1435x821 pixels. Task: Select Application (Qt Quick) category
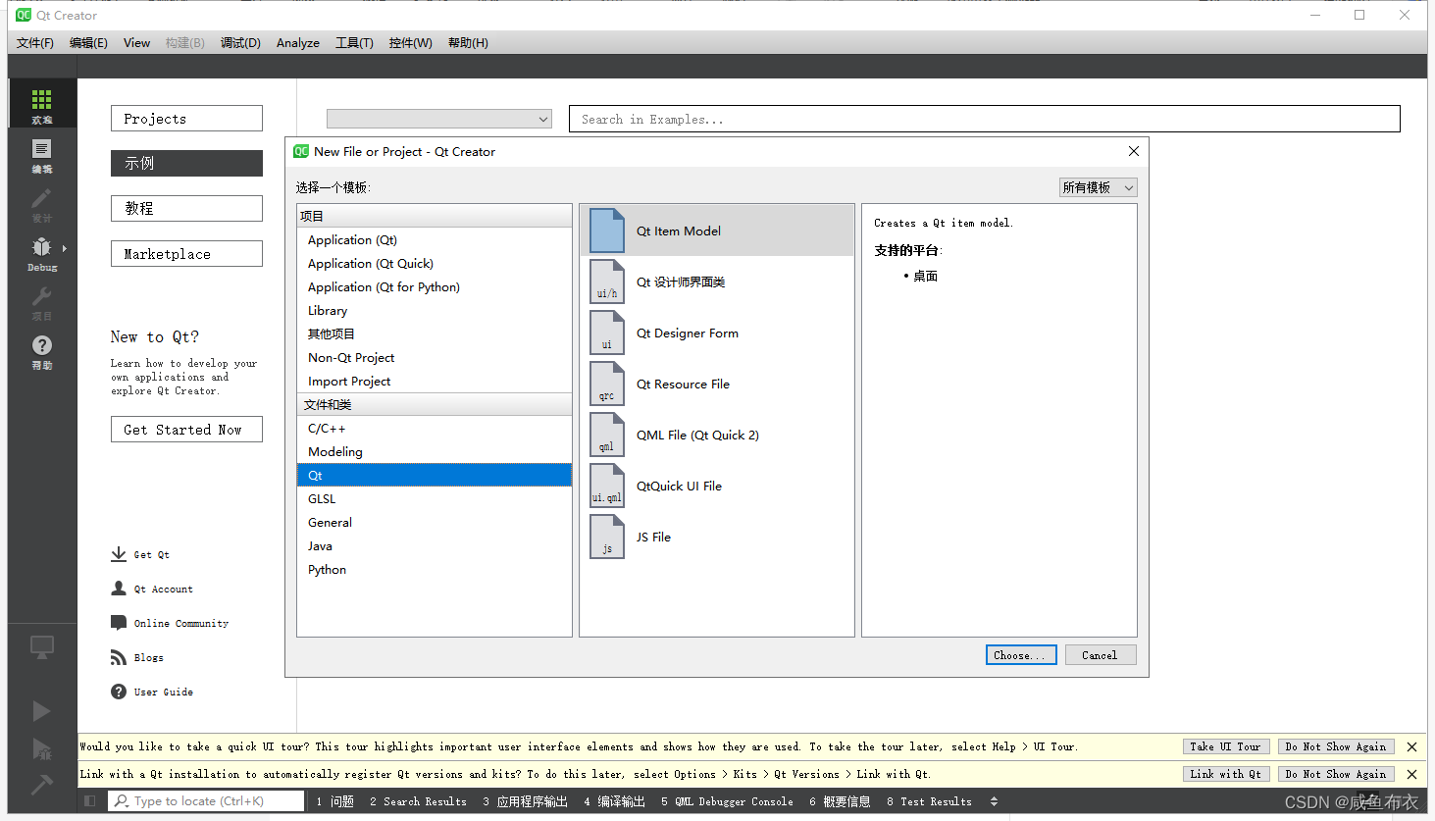(x=434, y=263)
